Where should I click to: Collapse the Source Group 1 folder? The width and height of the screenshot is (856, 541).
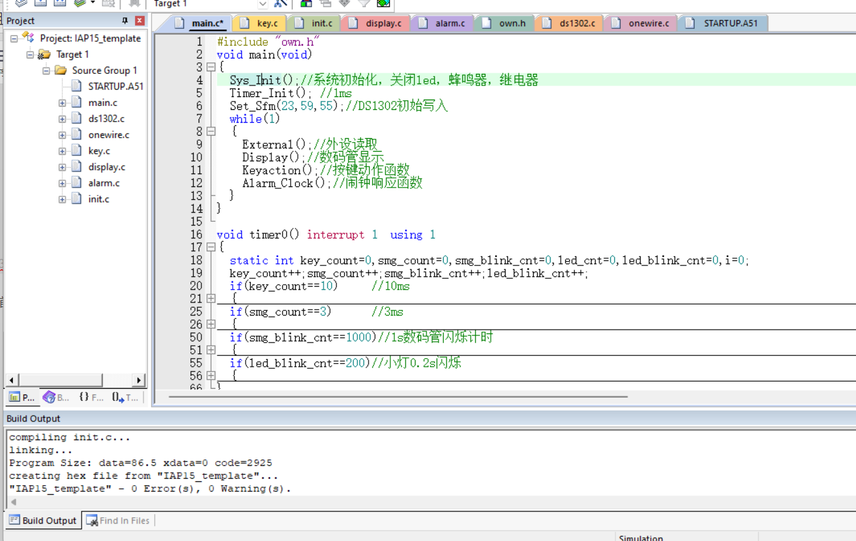click(46, 71)
